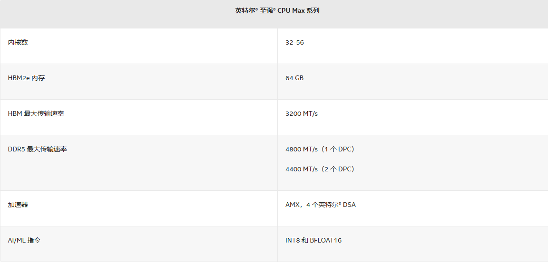Select the HBM2e 内存 row label
The width and height of the screenshot is (548, 262).
pyautogui.click(x=26, y=78)
